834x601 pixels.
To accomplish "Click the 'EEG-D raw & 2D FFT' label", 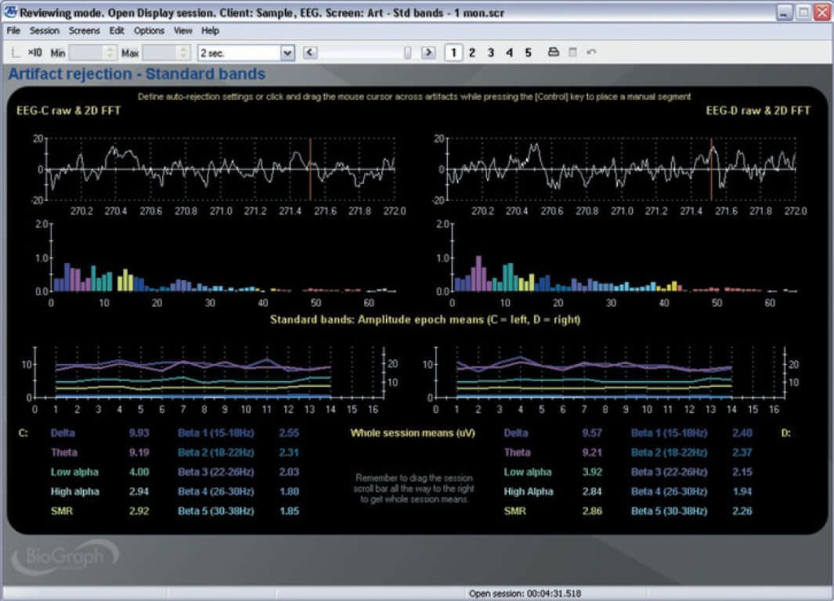I will (x=758, y=111).
